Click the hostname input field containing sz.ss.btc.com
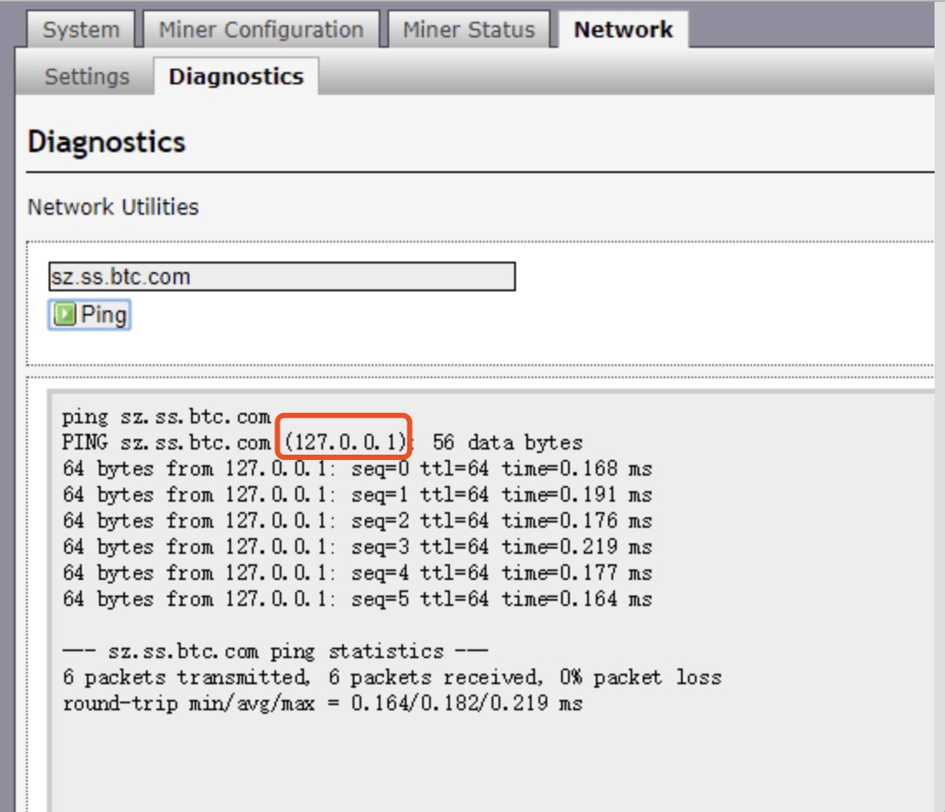 [282, 276]
